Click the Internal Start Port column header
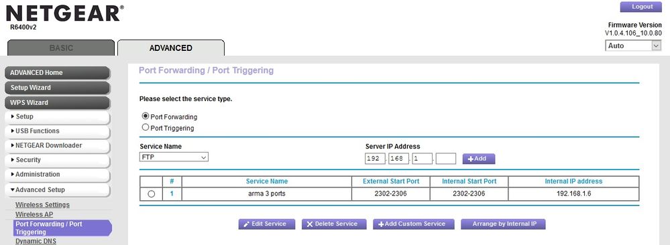This screenshot has width=670, height=245. [469, 181]
